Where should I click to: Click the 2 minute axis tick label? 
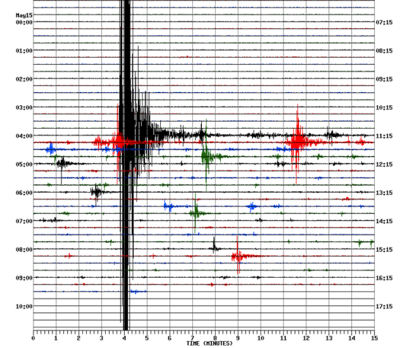(x=78, y=338)
